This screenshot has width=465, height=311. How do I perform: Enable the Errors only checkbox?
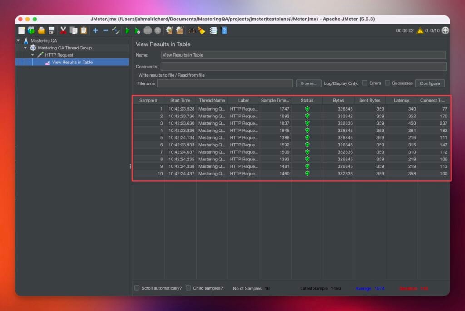click(x=365, y=83)
